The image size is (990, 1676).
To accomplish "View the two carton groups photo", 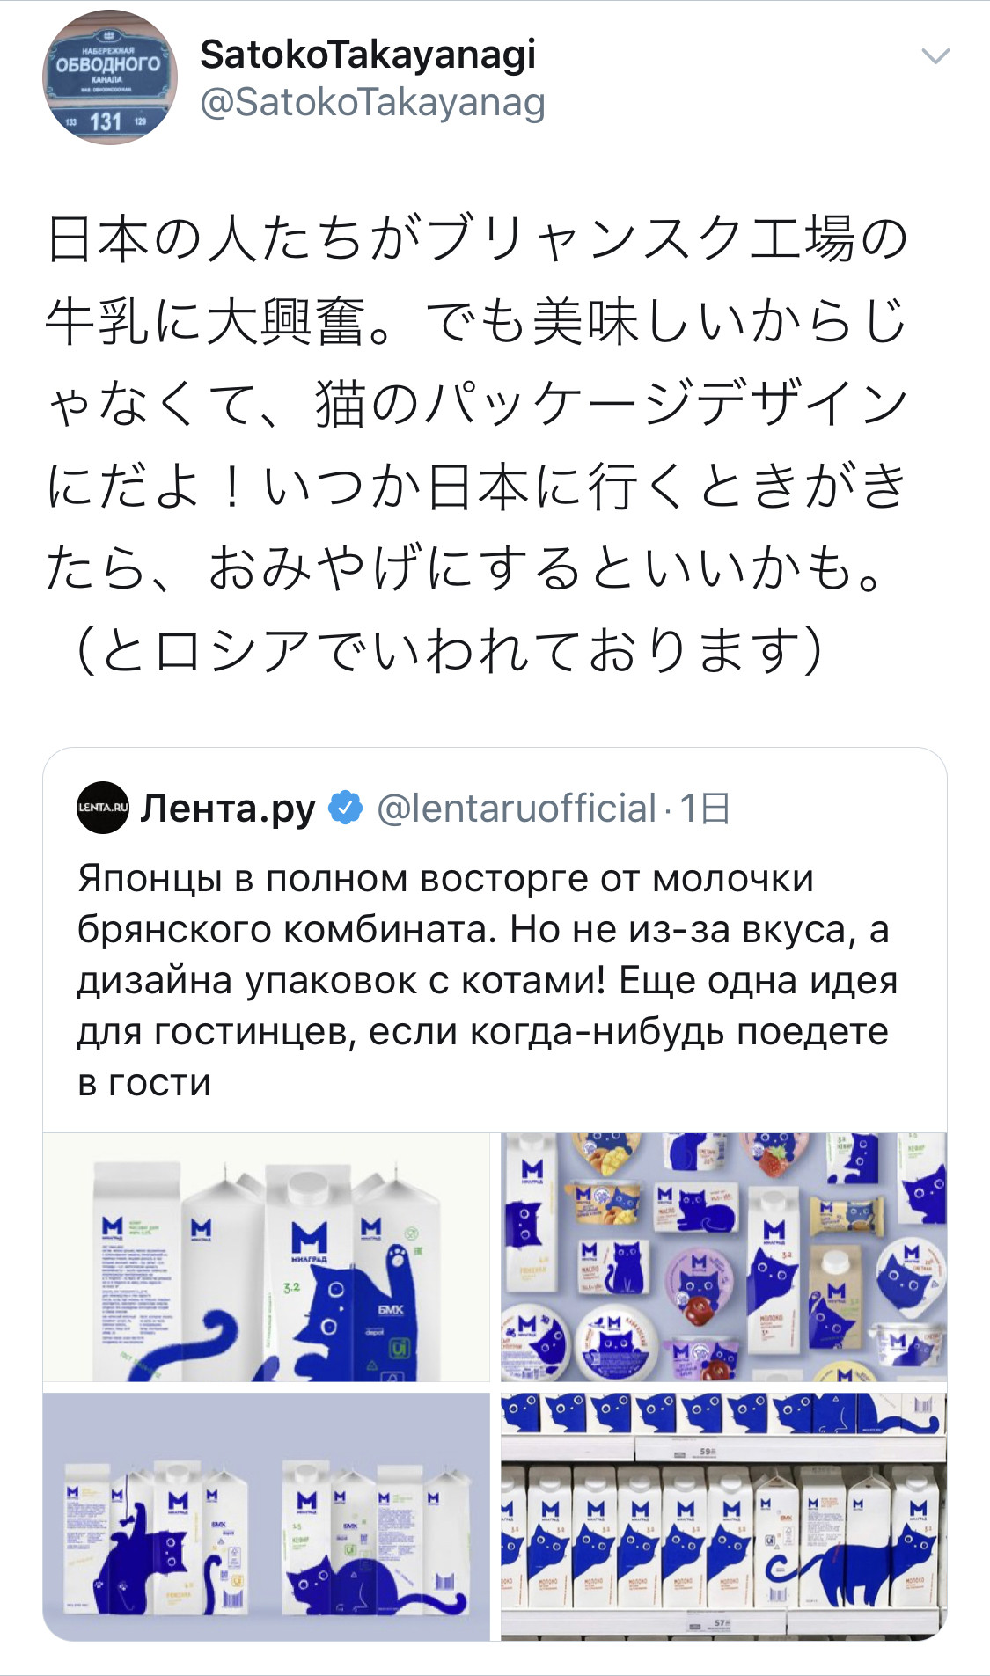I will tap(267, 1517).
